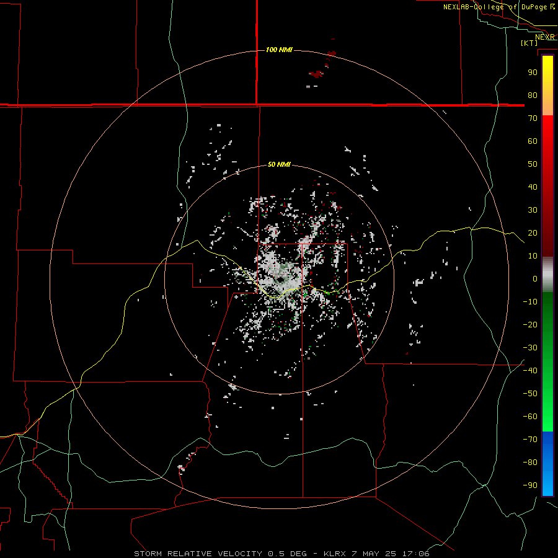Screen dimensions: 558x558
Task: Select the -20 value on velocity scale
Action: pyautogui.click(x=530, y=324)
